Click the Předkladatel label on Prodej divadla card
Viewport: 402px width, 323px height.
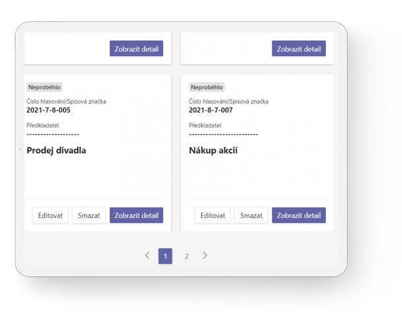42,125
